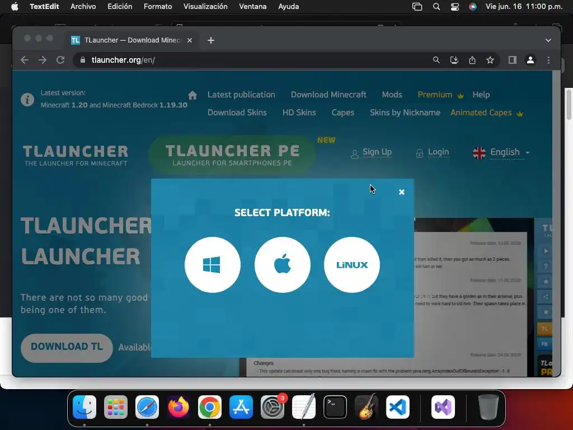
Task: Select the Windows platform icon
Action: (212, 265)
